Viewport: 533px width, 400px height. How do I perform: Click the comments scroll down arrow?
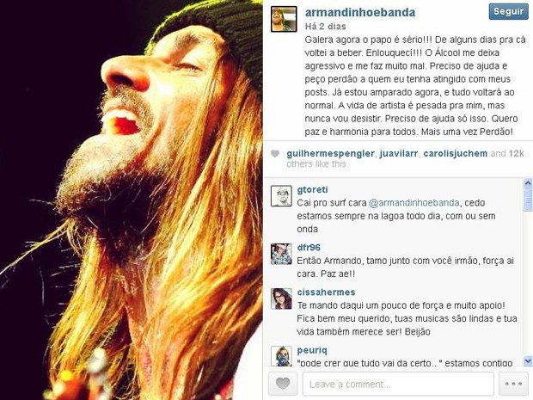[528, 360]
